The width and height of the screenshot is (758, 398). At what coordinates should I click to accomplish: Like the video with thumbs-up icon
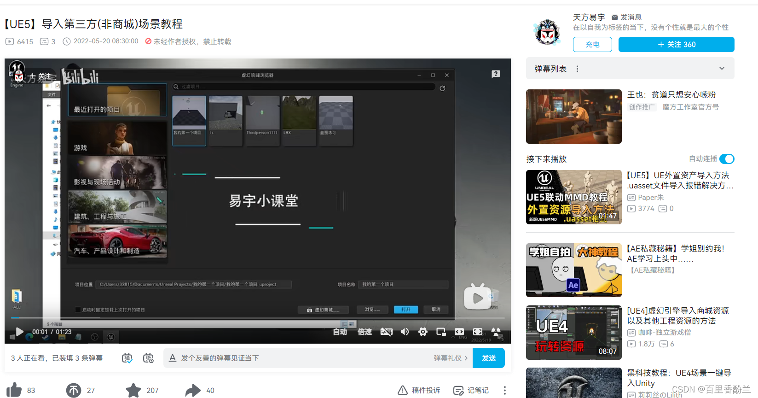[14, 390]
